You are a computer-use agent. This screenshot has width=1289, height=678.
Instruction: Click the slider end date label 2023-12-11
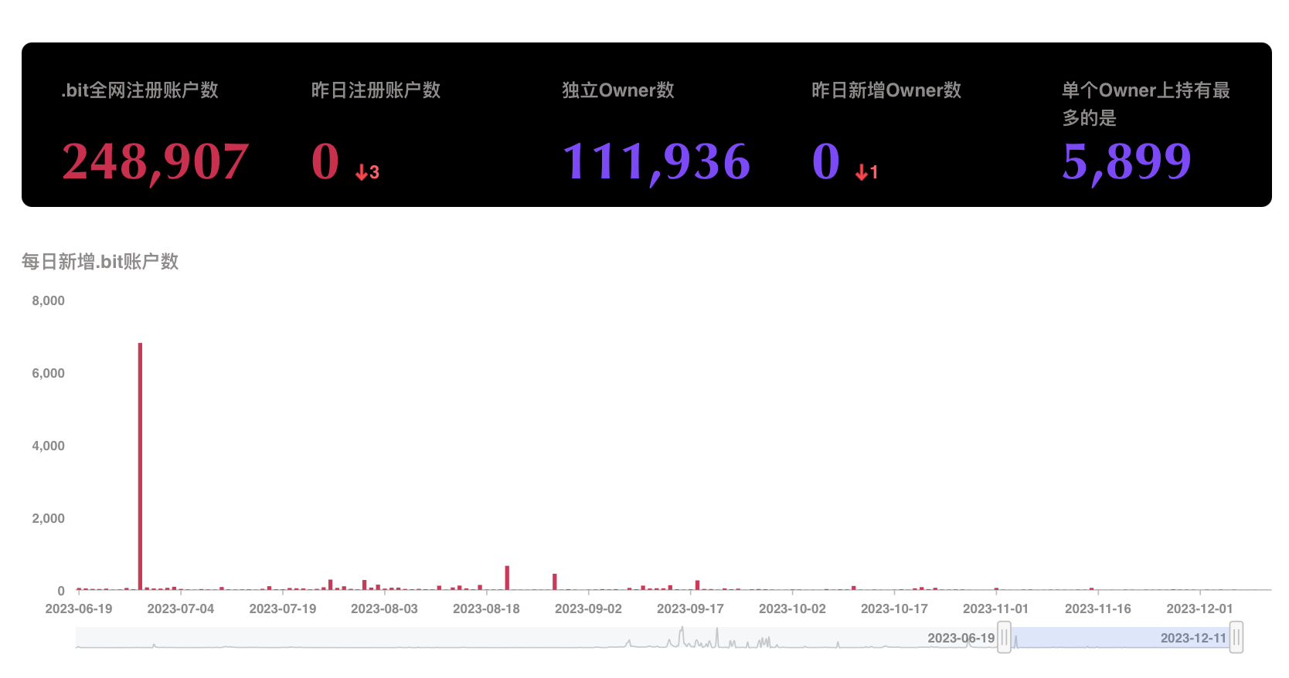1193,638
